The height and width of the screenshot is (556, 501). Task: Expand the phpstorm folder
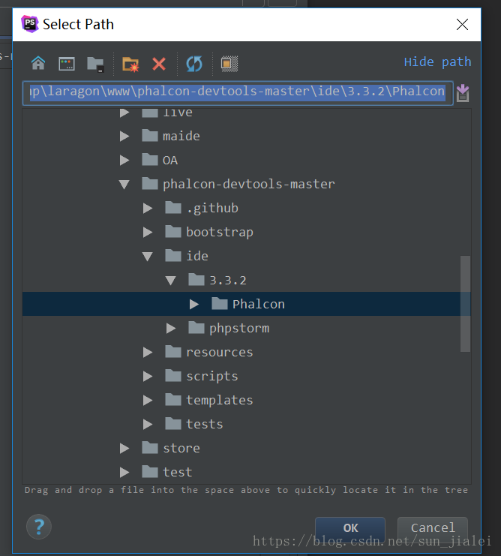pos(171,329)
